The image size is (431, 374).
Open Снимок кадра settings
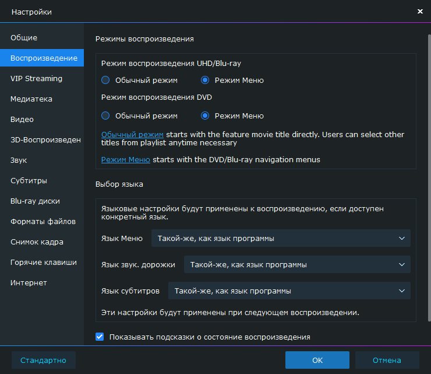[x=42, y=242]
